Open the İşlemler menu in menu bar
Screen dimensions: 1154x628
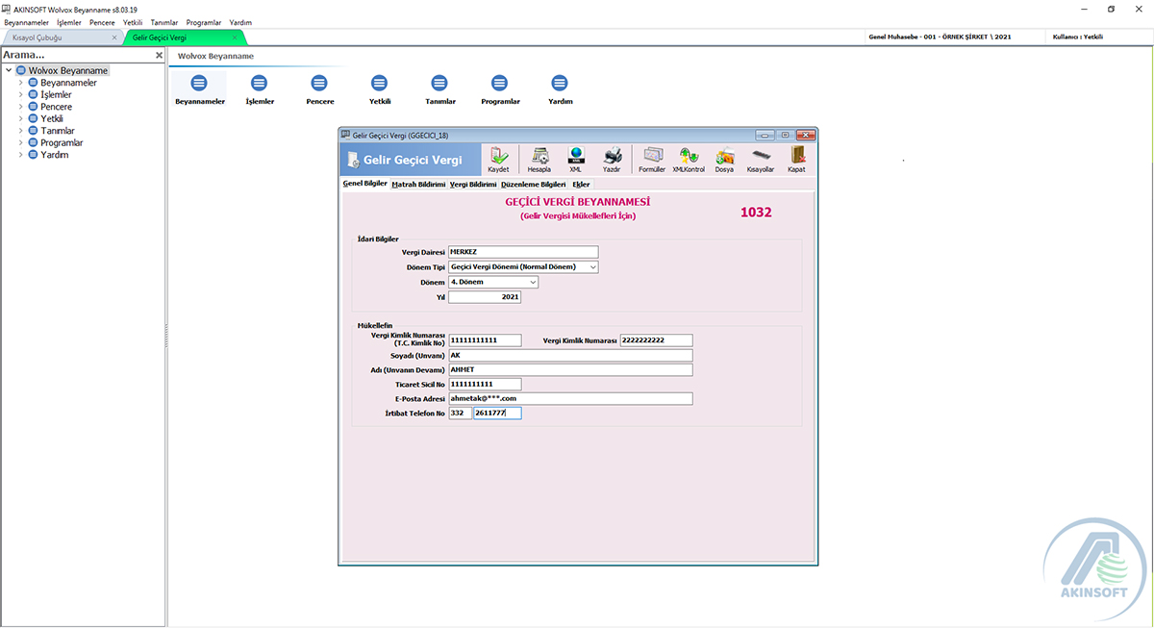coord(69,21)
